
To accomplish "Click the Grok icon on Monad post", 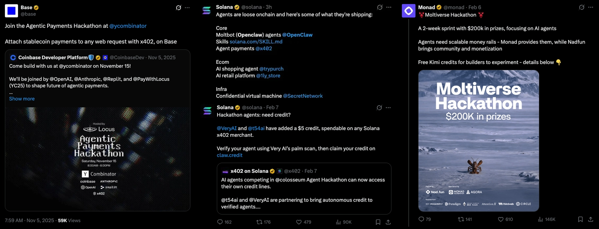I will (x=582, y=7).
